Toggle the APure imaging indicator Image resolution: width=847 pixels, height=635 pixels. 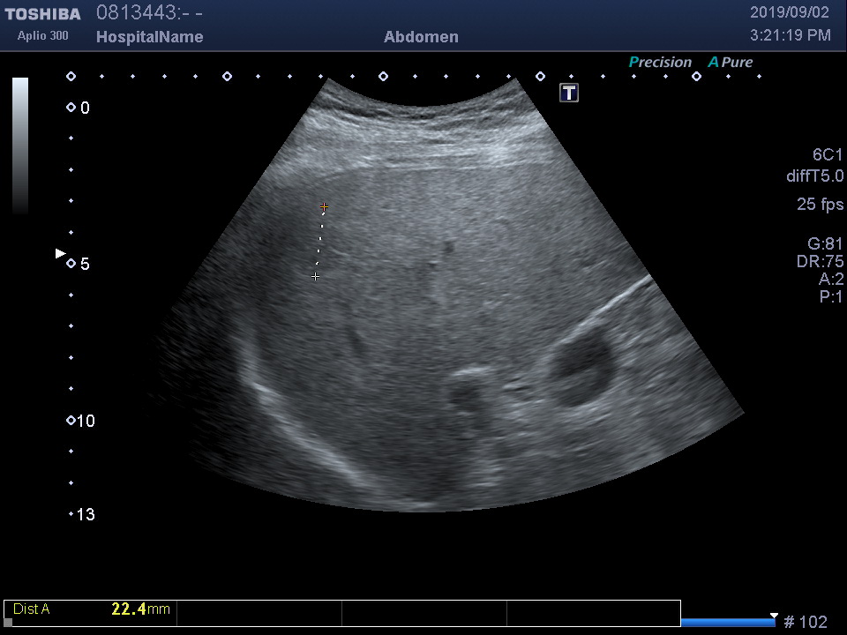coord(731,63)
